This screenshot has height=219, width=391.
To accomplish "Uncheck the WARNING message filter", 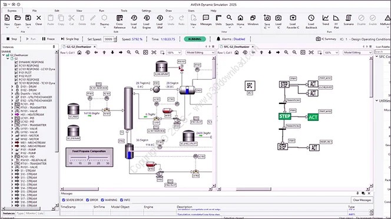I will pos(102,200).
